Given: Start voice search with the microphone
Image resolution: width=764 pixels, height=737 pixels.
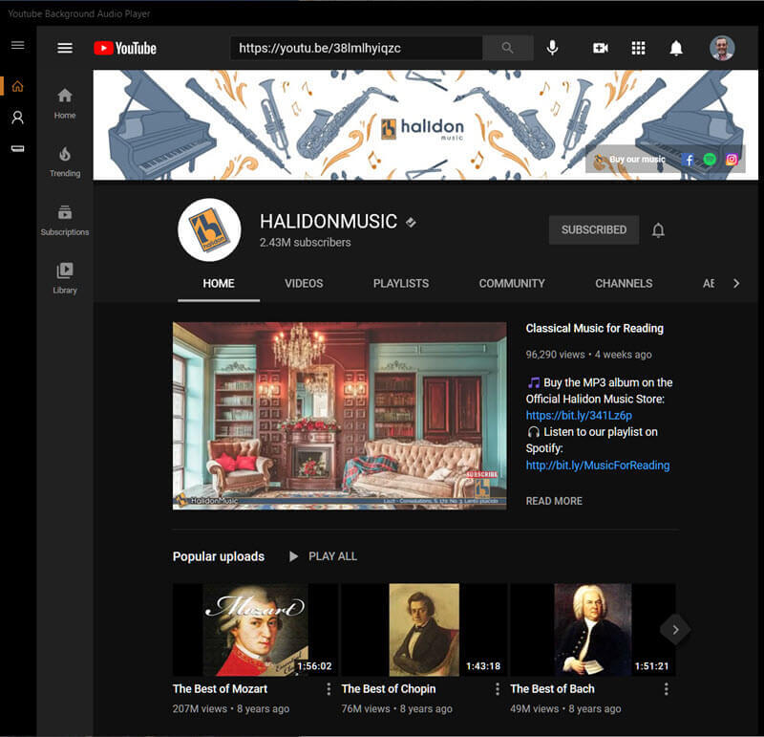Looking at the screenshot, I should 552,48.
